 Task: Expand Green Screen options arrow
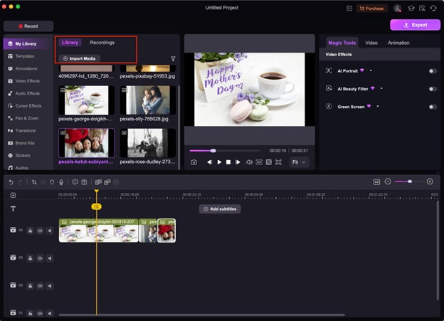tap(378, 107)
